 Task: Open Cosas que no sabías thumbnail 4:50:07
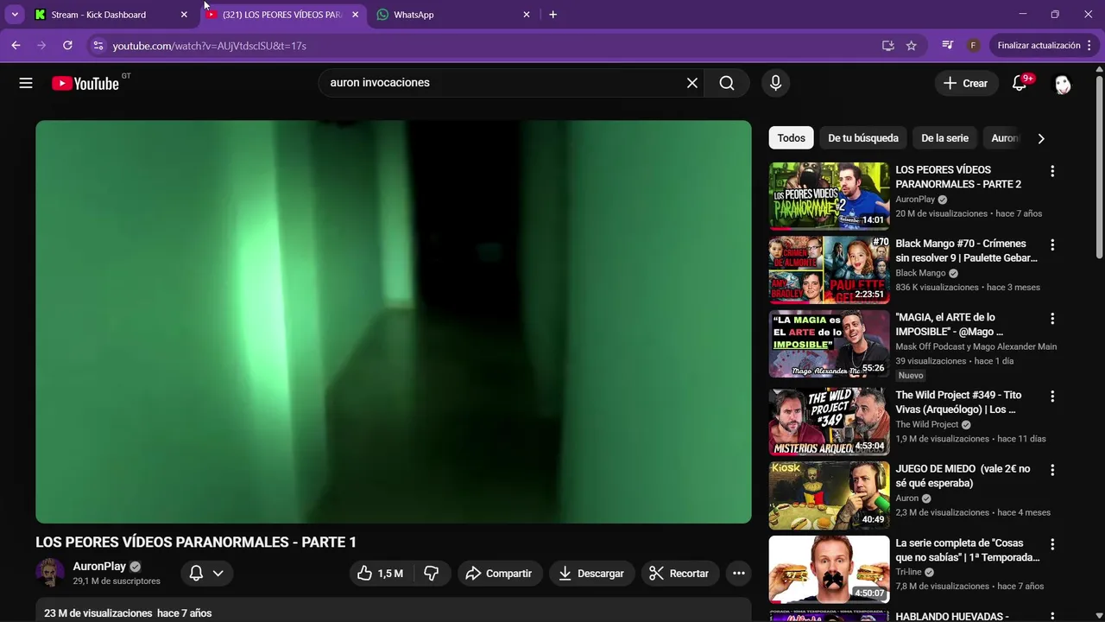(829, 569)
